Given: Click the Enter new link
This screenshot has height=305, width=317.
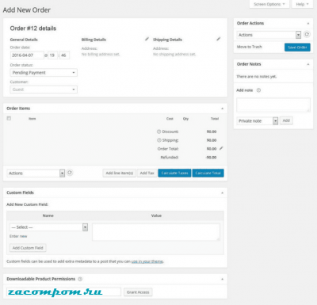Looking at the screenshot, I should (18, 236).
